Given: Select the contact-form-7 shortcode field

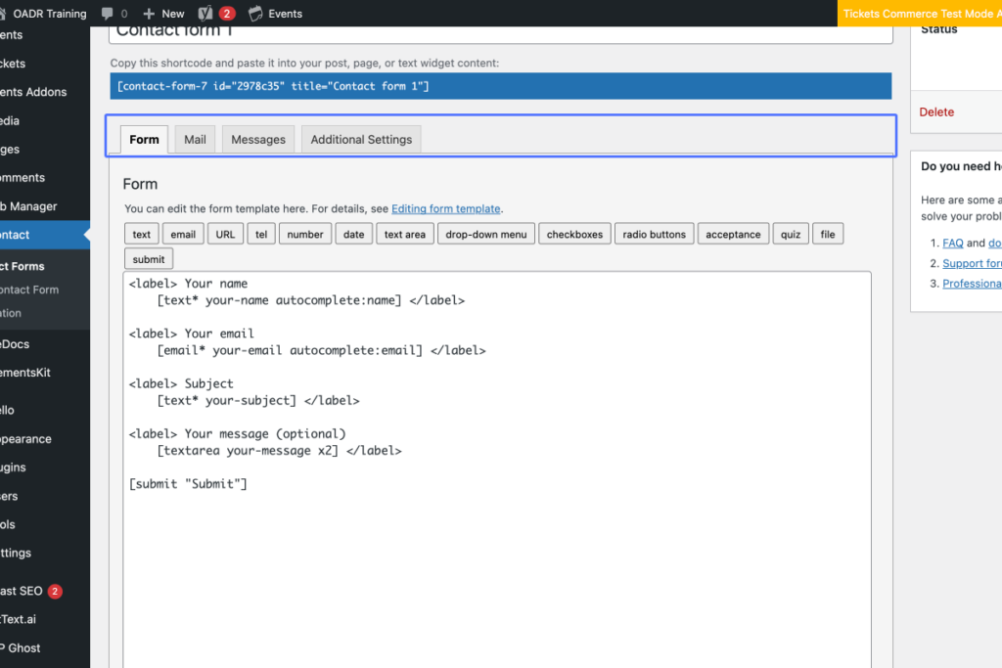Looking at the screenshot, I should 501,86.
